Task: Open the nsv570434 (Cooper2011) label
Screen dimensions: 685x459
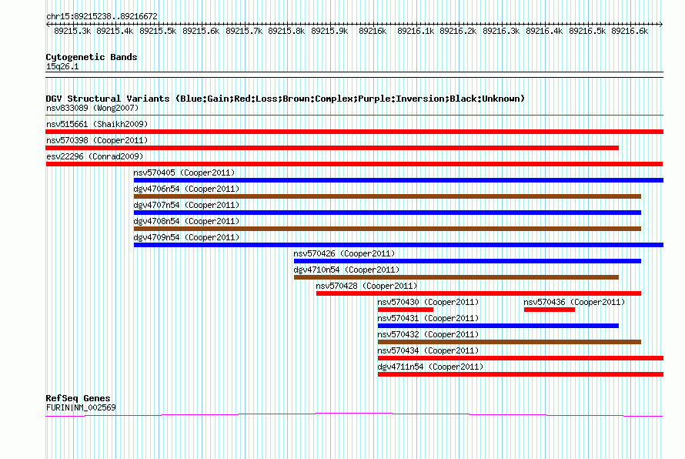Action: (428, 350)
